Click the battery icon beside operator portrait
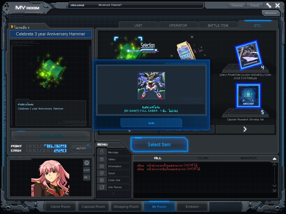 tap(87, 177)
